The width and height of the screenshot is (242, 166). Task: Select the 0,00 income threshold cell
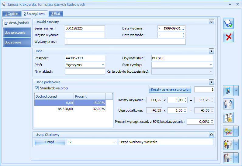54,103
